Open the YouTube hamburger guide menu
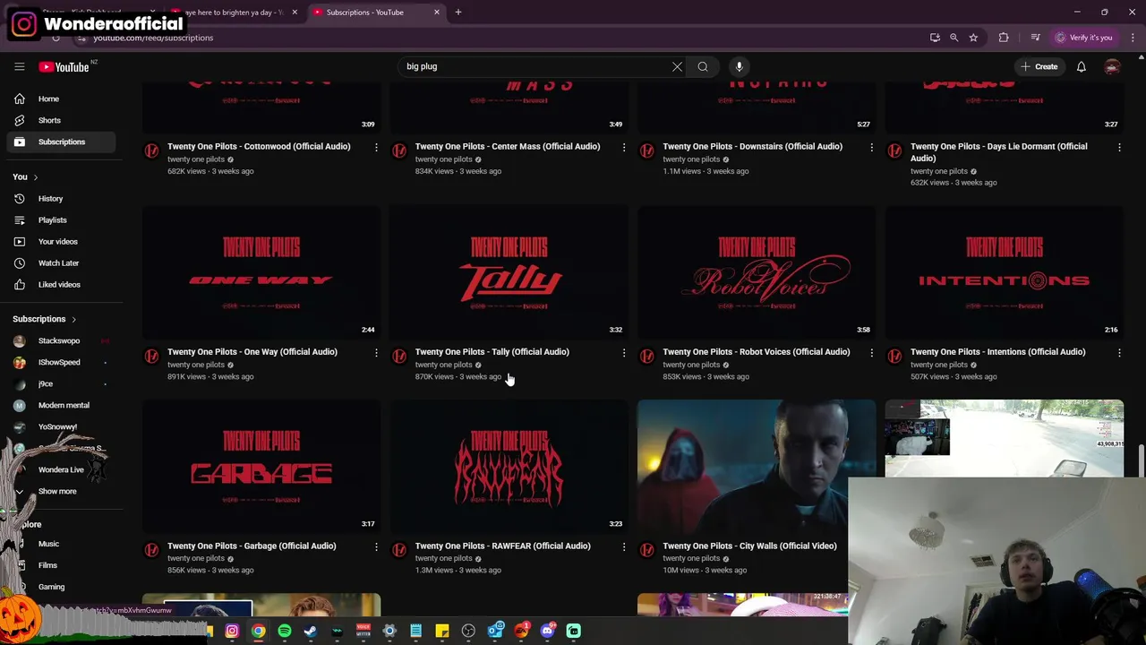1146x645 pixels. click(x=19, y=66)
